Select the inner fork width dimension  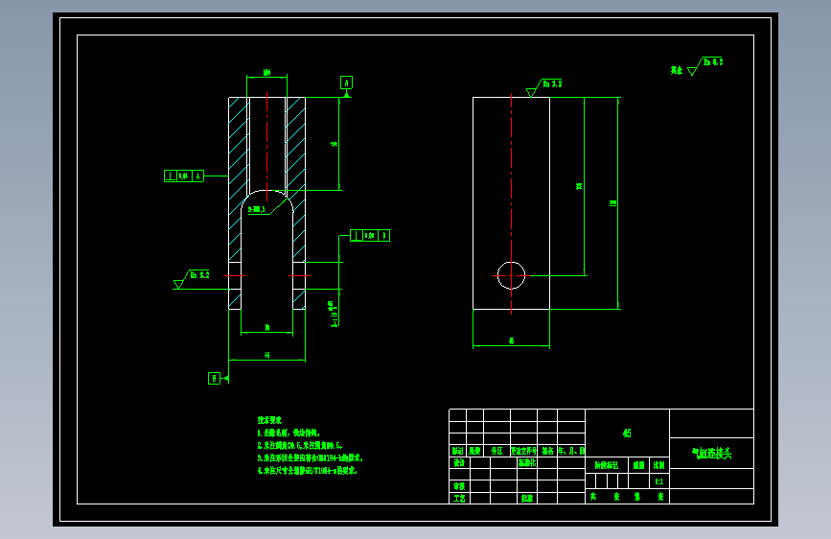point(267,328)
